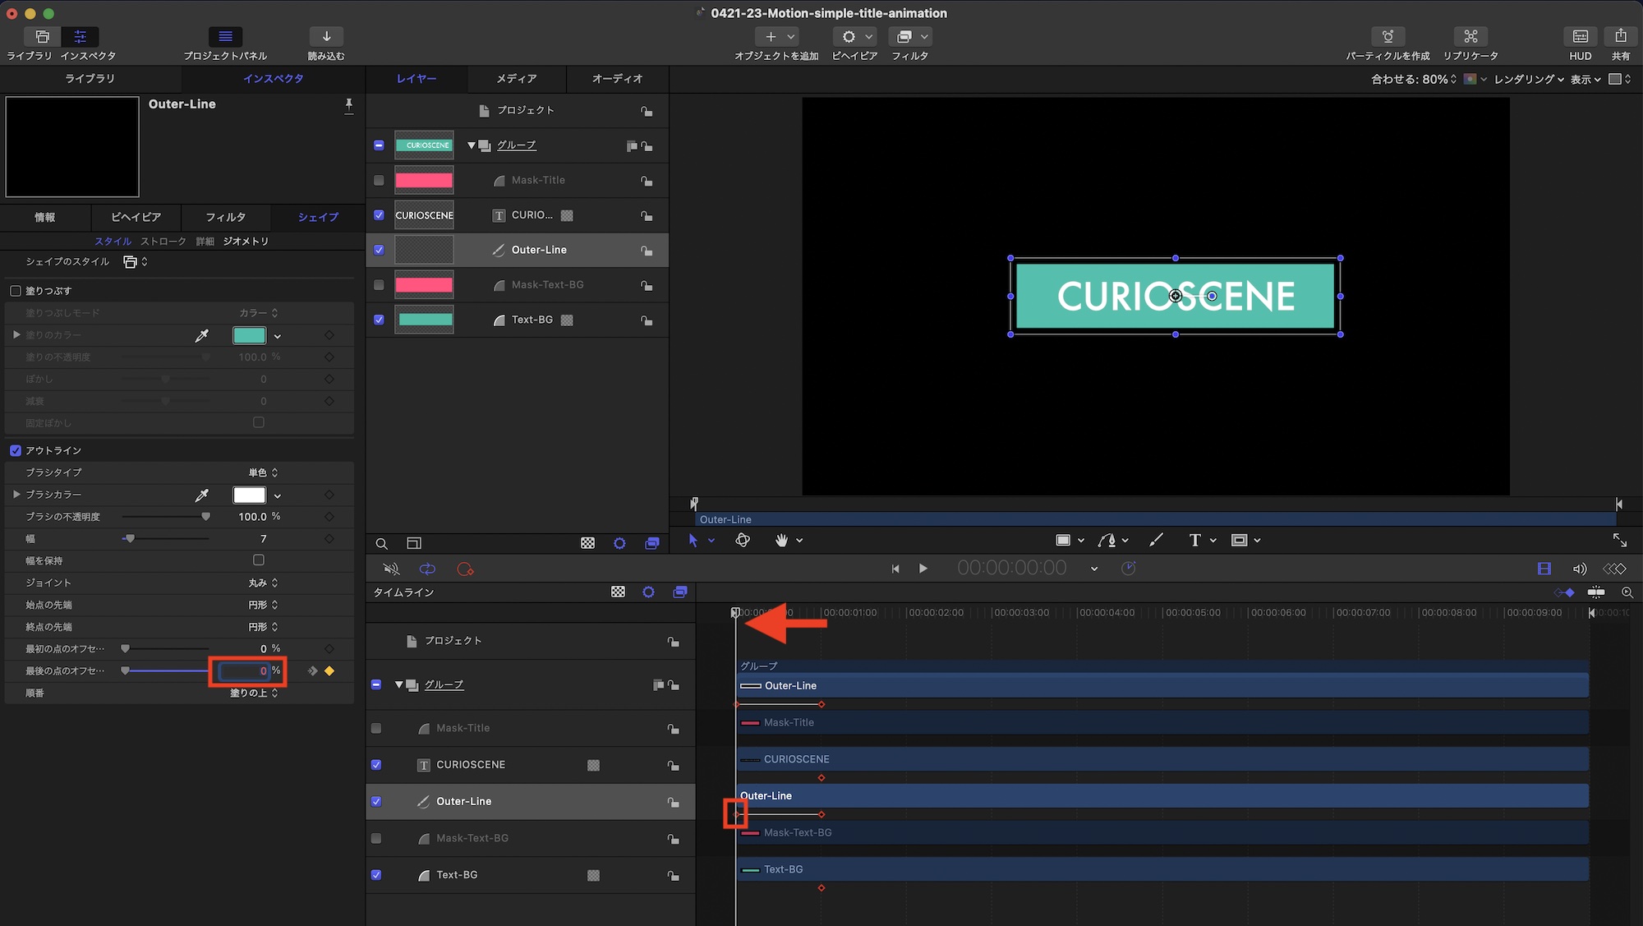Click the Replicator (リプリケータ) icon
This screenshot has height=926, width=1643.
pyautogui.click(x=1470, y=36)
